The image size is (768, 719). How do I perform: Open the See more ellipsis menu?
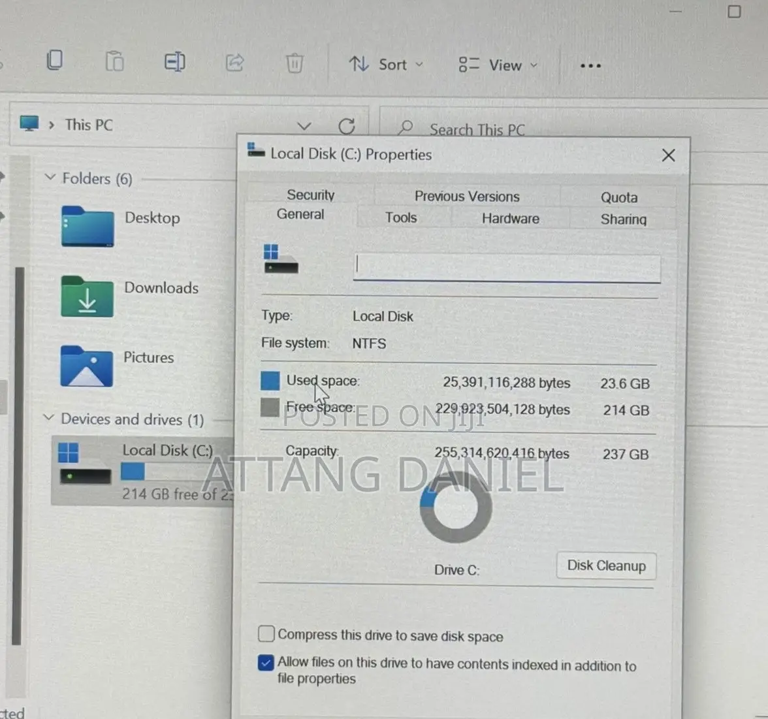click(590, 65)
